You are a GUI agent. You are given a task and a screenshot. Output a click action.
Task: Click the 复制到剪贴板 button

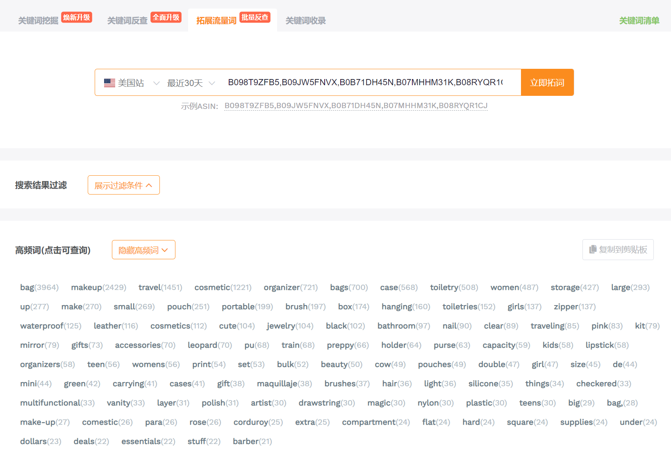618,249
